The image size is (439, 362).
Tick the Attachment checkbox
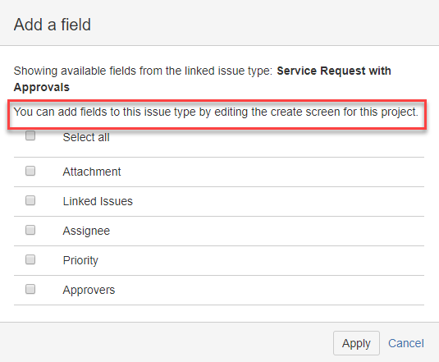pyautogui.click(x=30, y=171)
